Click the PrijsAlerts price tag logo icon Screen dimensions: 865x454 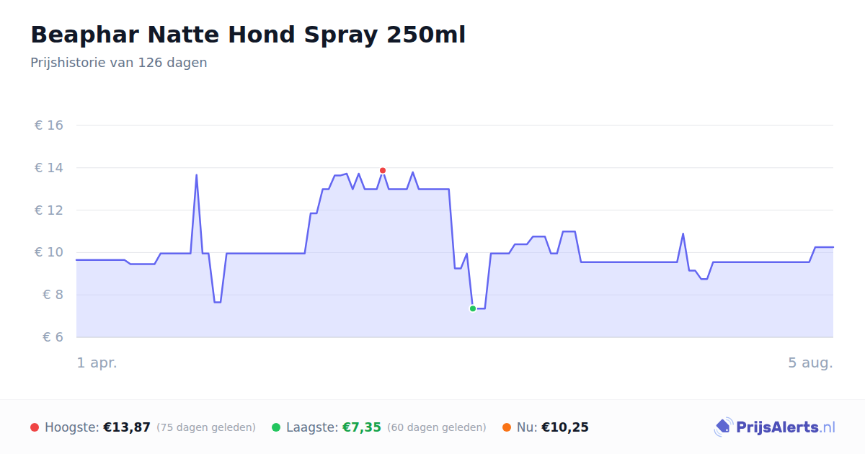tap(723, 427)
